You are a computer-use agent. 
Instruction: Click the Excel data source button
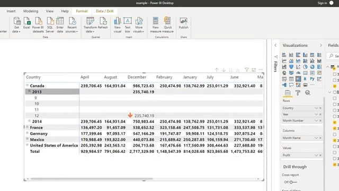coord(27,23)
